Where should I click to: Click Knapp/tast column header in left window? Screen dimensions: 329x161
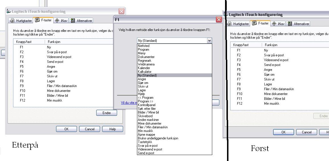point(29,42)
